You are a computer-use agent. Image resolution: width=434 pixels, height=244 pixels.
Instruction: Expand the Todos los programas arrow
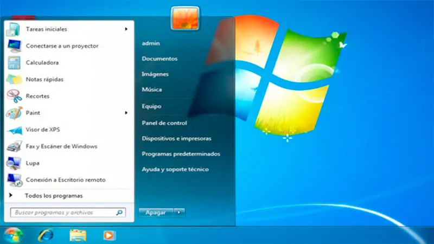[x=10, y=195]
